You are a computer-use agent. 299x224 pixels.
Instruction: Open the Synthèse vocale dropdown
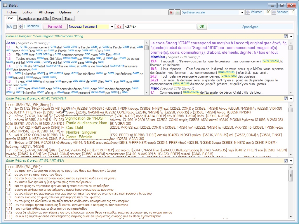242,13
